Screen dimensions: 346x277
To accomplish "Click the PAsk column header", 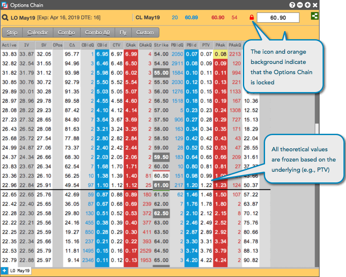I will click(220, 45).
